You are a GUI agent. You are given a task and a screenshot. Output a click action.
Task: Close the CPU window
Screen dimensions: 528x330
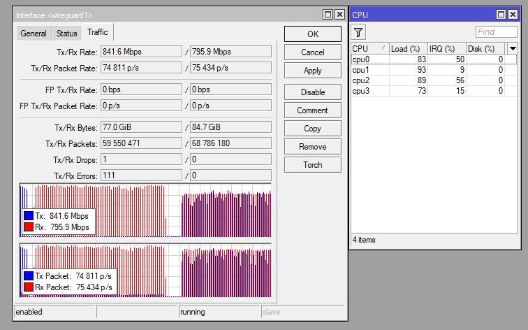click(513, 14)
